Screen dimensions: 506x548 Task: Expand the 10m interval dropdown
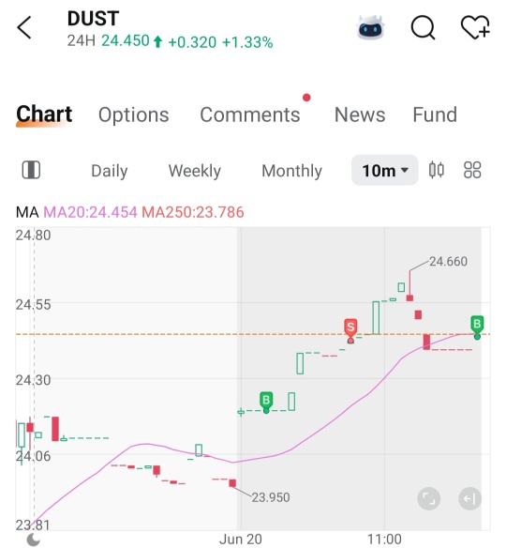coord(384,170)
